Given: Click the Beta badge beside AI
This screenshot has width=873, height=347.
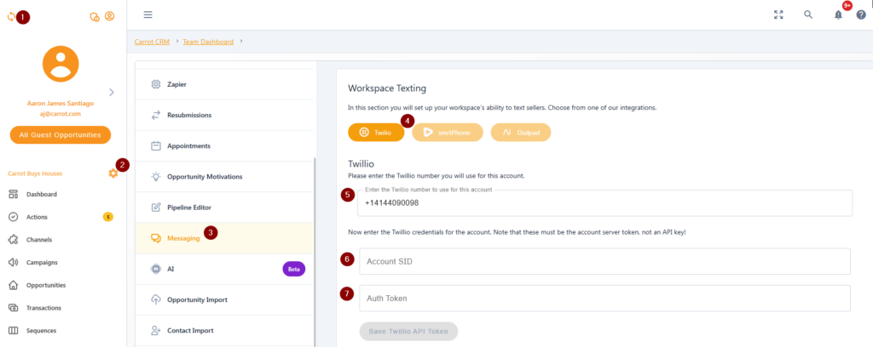Looking at the screenshot, I should [x=294, y=270].
